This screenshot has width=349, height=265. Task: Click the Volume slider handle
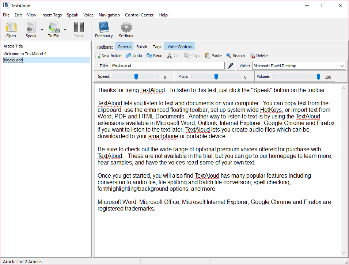coord(318,77)
